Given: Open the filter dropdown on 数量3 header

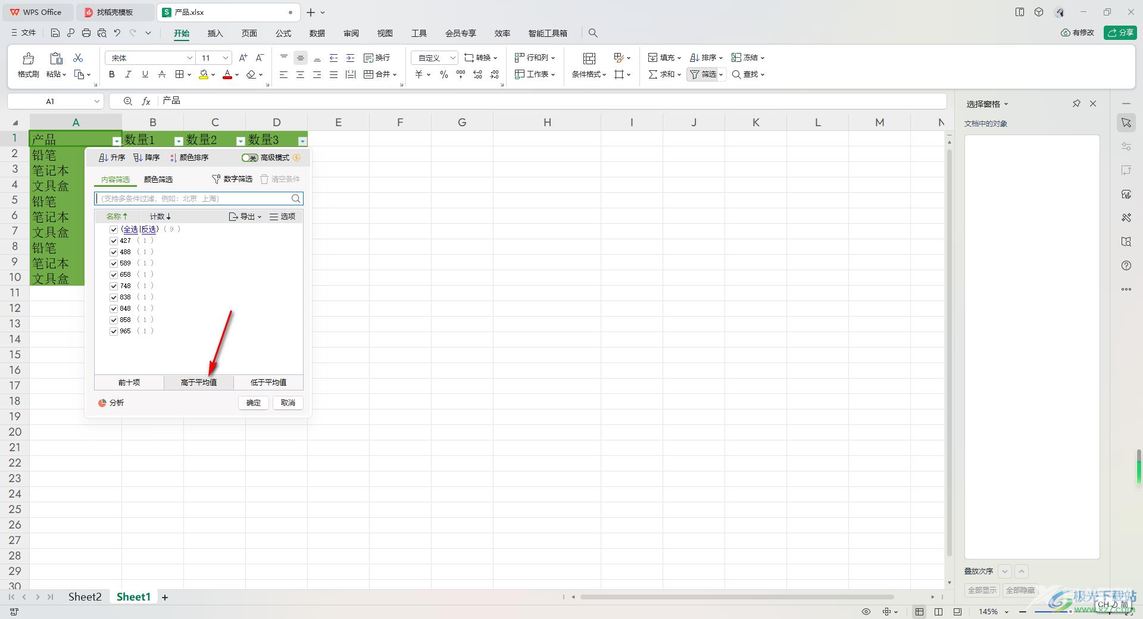Looking at the screenshot, I should point(302,141).
